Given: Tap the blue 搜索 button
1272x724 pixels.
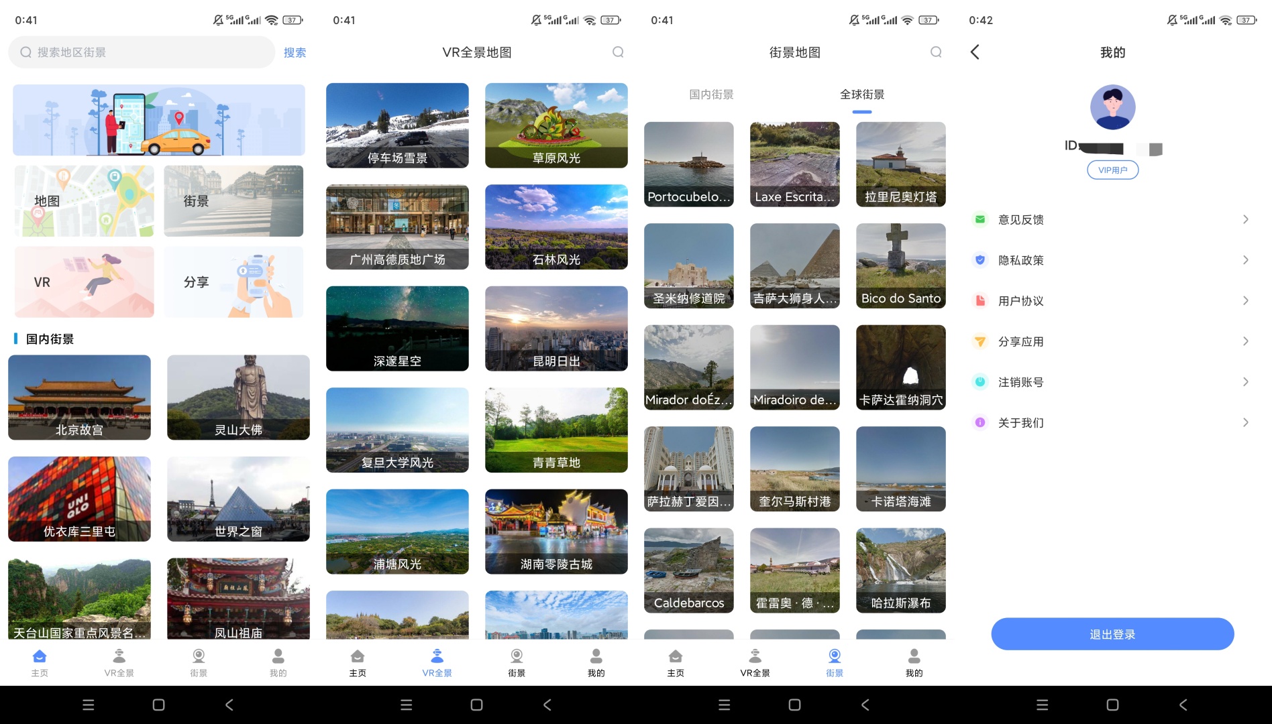Looking at the screenshot, I should pyautogui.click(x=295, y=52).
